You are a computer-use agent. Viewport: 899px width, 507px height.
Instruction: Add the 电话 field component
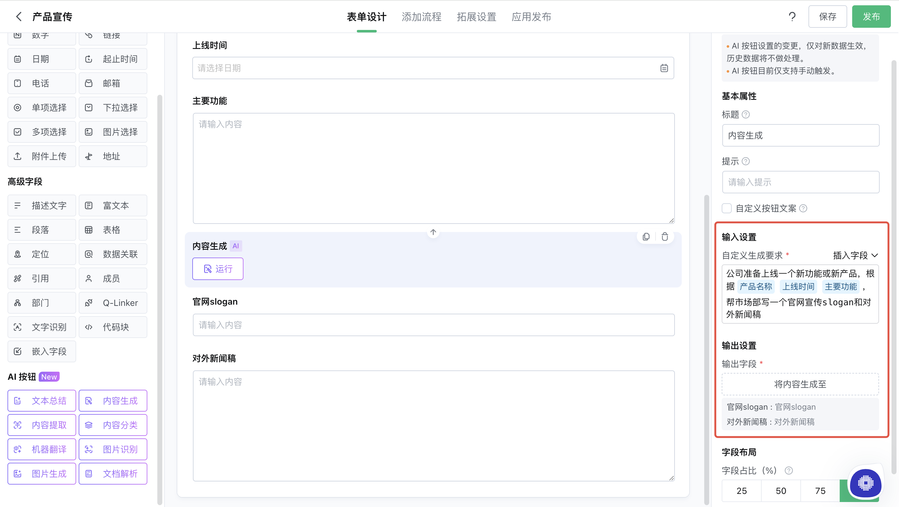click(42, 83)
